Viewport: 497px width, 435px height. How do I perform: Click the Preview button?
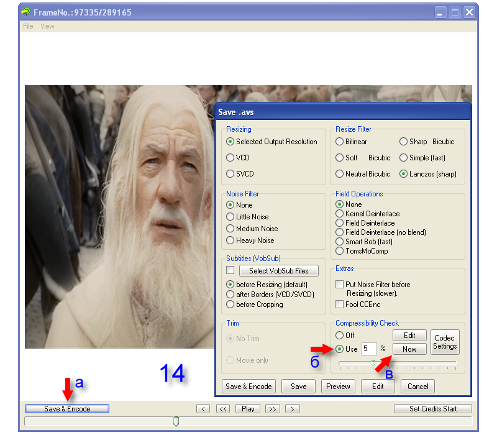(x=338, y=387)
